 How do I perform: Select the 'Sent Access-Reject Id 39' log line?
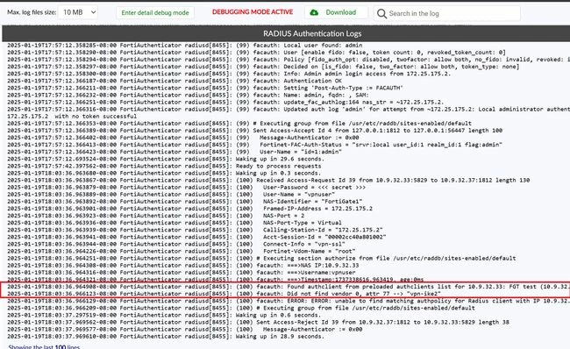point(258,322)
